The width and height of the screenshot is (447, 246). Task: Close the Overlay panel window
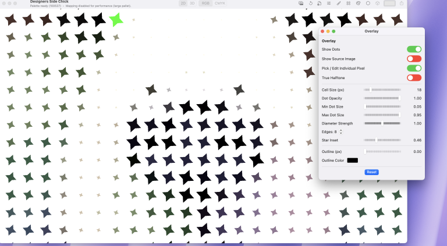pos(322,31)
